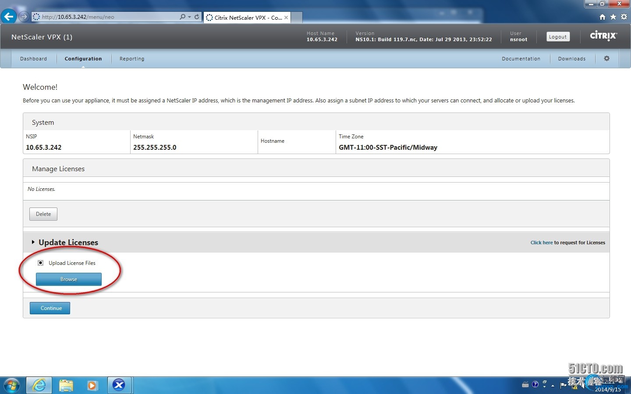Open the Windows Start menu
The width and height of the screenshot is (631, 394).
pyautogui.click(x=12, y=385)
